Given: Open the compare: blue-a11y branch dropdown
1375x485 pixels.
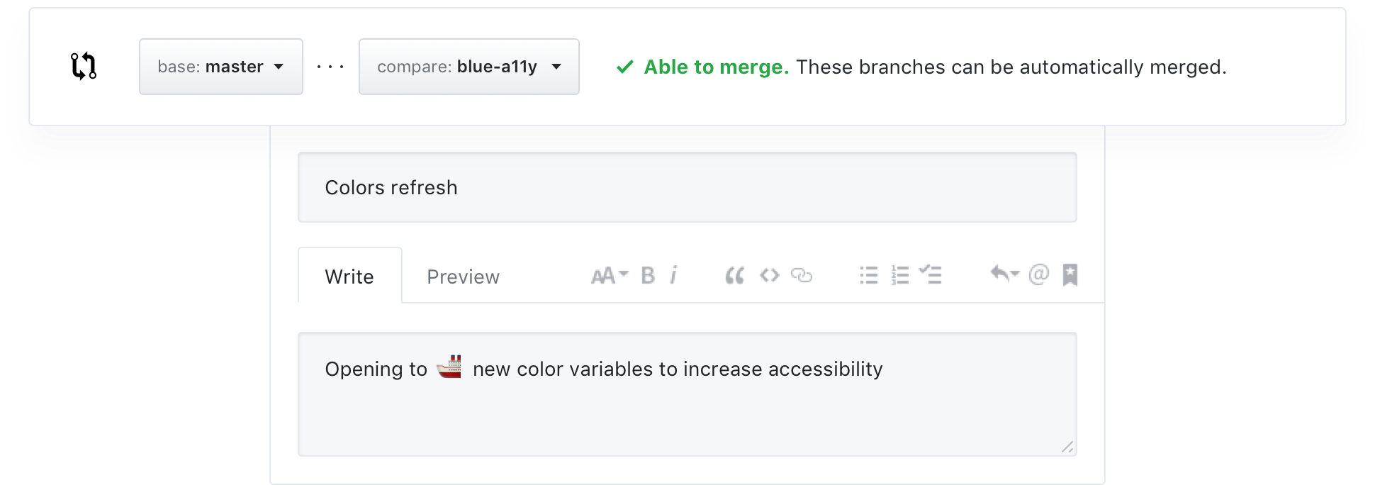Looking at the screenshot, I should pyautogui.click(x=469, y=67).
